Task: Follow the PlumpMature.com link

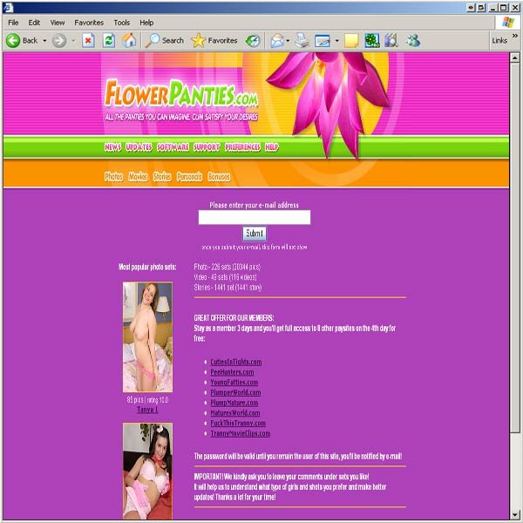Action: pyautogui.click(x=234, y=403)
